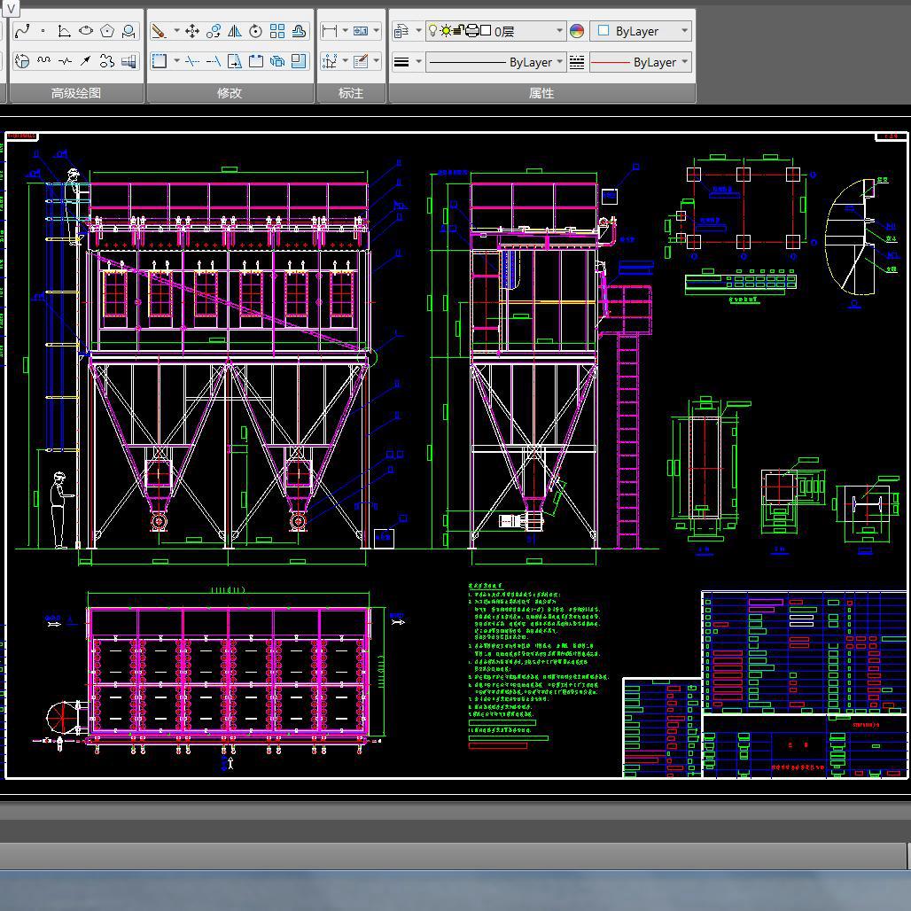Select the Linear dimension tool
Viewport: 911px width, 911px height.
click(330, 31)
